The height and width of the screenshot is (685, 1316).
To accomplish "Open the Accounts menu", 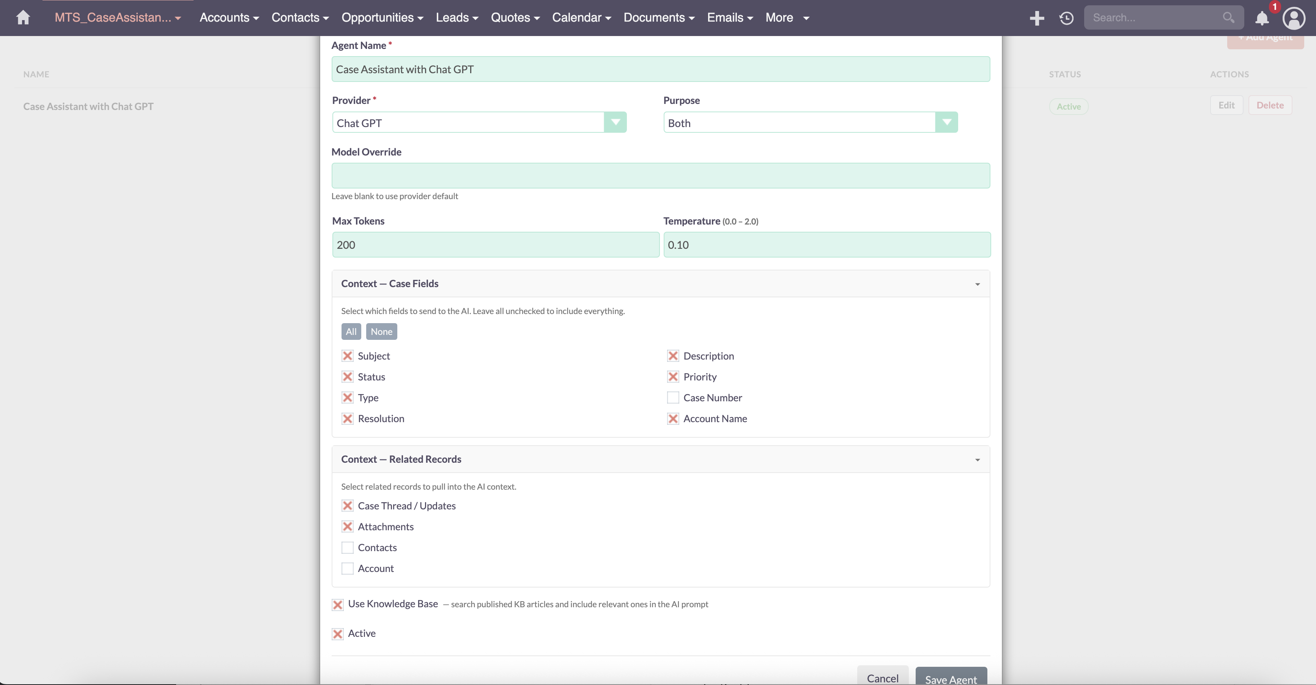I will [x=229, y=18].
